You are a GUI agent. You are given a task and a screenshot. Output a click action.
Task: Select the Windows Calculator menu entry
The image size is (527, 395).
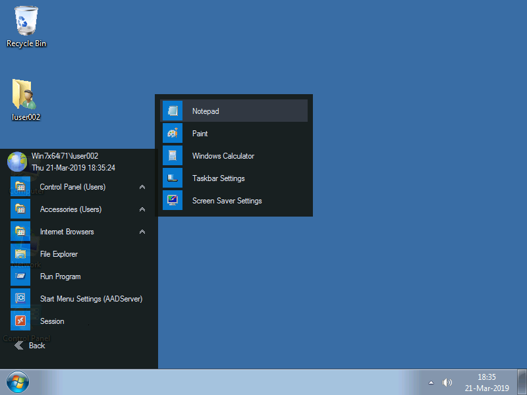[223, 156]
